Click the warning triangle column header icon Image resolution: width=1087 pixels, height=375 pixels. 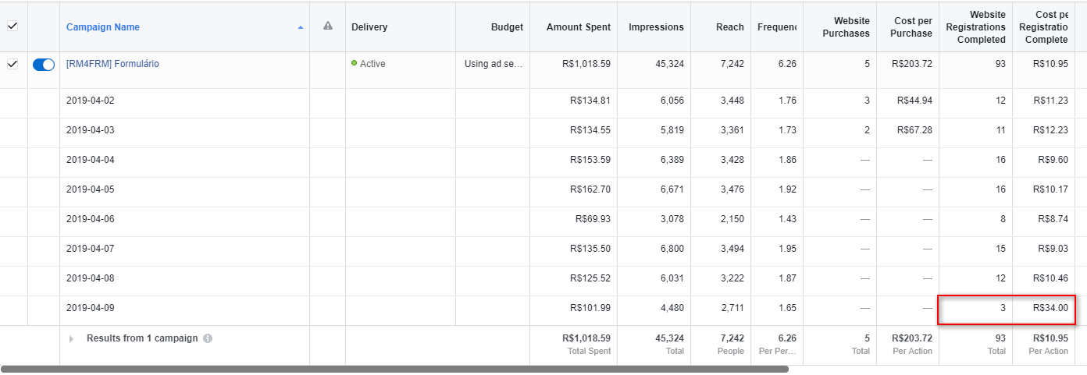click(328, 26)
